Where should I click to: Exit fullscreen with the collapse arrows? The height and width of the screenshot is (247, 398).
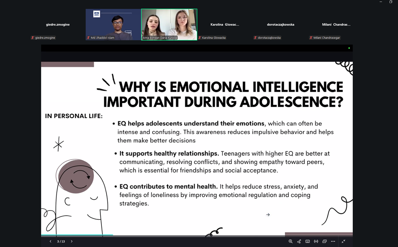pyautogui.click(x=343, y=241)
